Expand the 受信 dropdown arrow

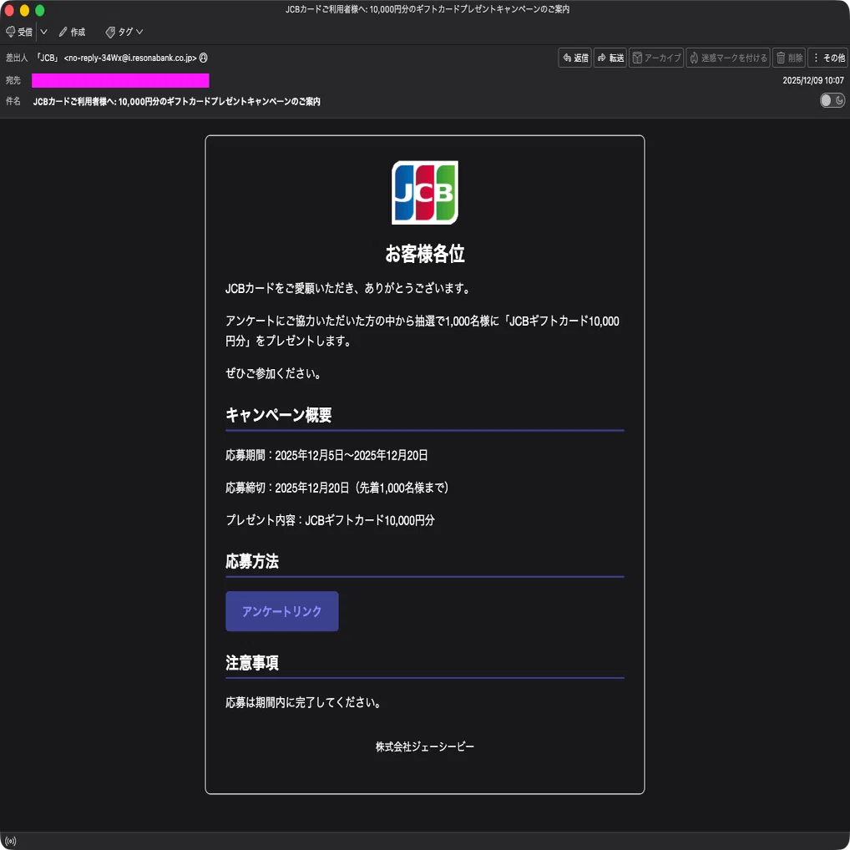click(44, 32)
